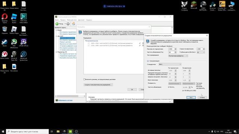Click the green Назад back arrow in NVIDIA panel
This screenshot has width=239, height=134.
[x=57, y=24]
